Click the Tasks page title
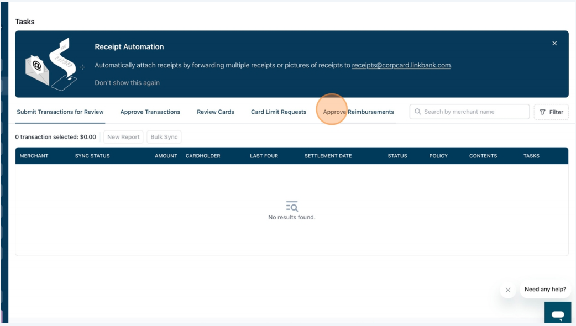 pos(25,22)
